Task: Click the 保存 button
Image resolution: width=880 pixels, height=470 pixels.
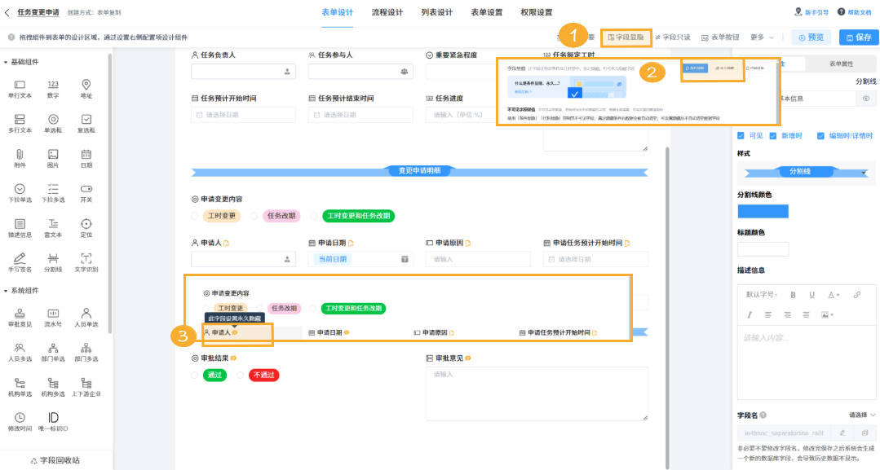Action: [858, 37]
